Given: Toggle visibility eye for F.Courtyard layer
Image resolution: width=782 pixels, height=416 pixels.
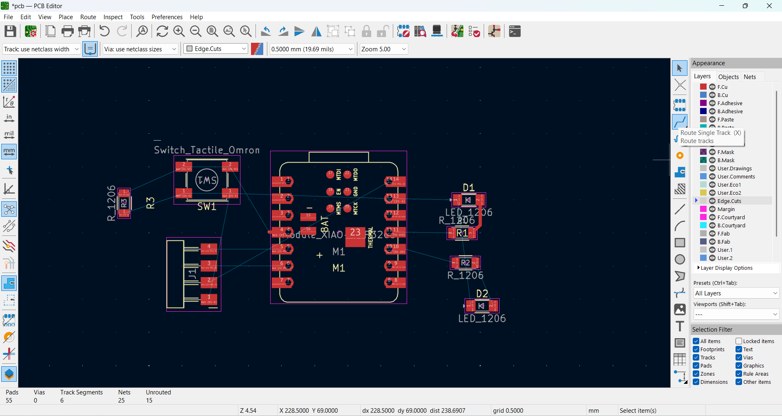Looking at the screenshot, I should click(712, 217).
